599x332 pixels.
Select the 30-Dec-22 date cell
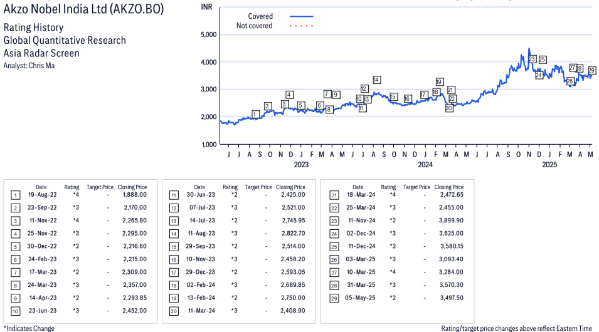(41, 246)
